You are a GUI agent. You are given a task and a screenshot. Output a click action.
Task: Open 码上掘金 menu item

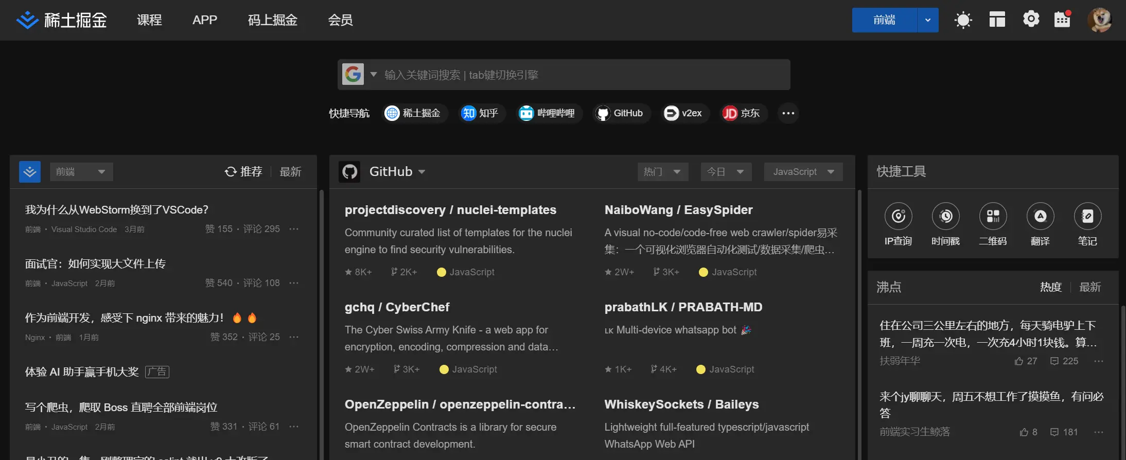(273, 20)
